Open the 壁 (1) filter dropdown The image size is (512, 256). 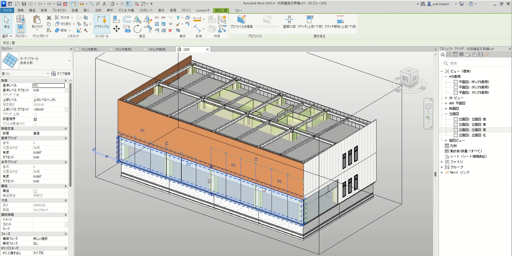click(48, 74)
